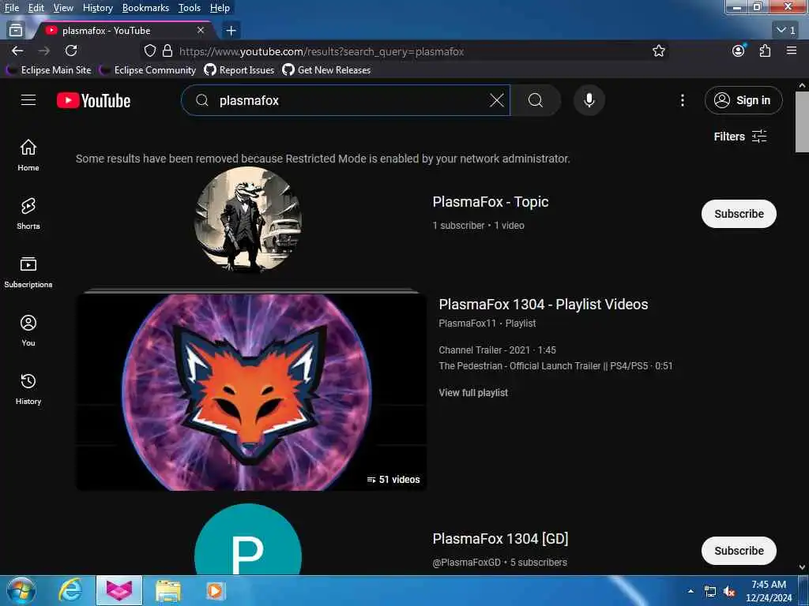
Task: Click the Sign in button
Action: point(743,100)
